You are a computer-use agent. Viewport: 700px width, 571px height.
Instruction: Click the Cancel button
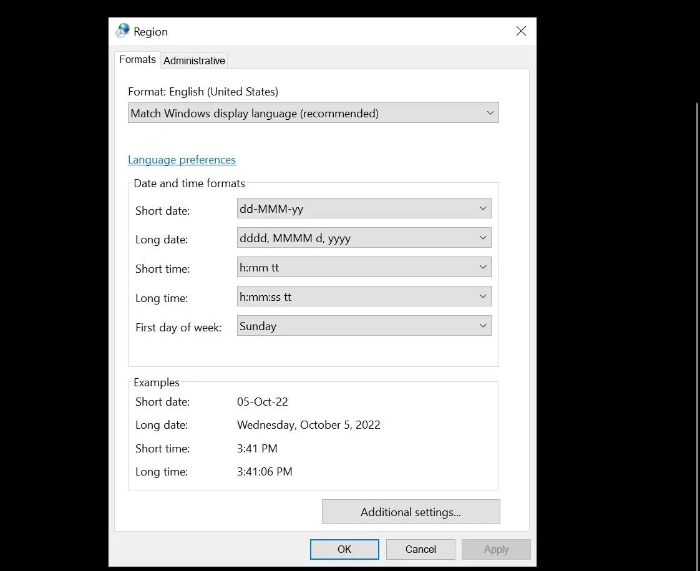tap(420, 549)
